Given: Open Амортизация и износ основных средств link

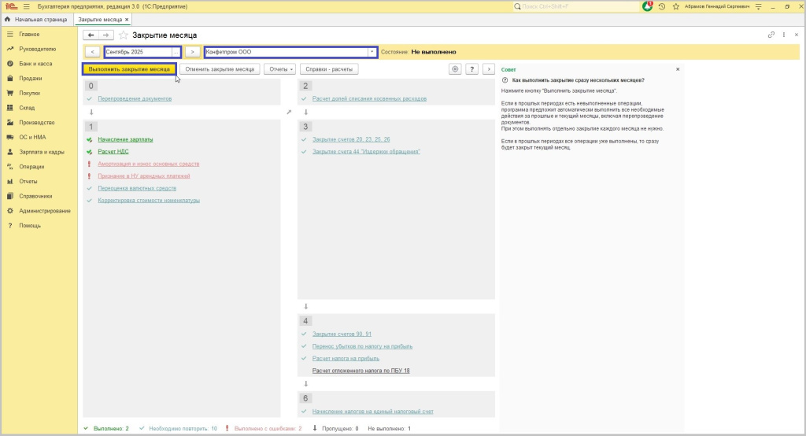Looking at the screenshot, I should [148, 164].
